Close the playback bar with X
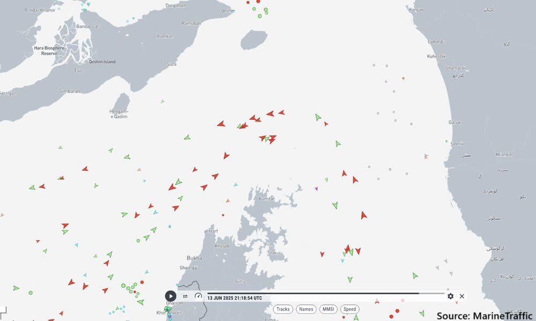 tap(461, 296)
